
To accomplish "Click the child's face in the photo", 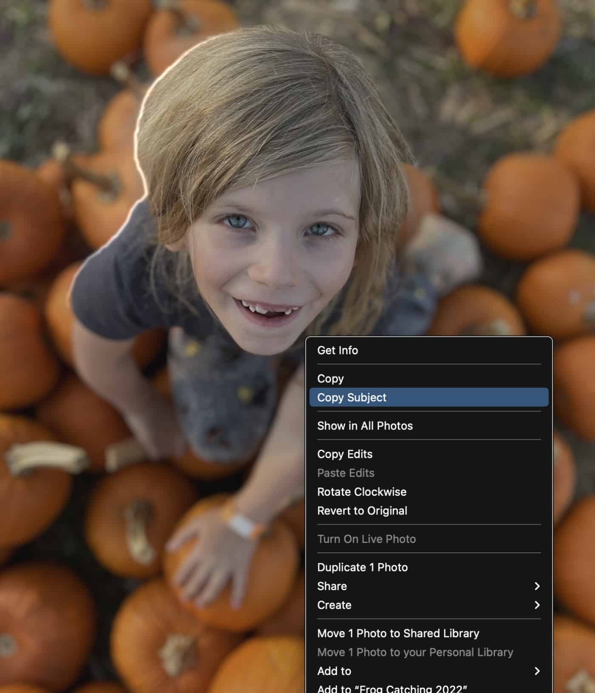I will pos(272,264).
